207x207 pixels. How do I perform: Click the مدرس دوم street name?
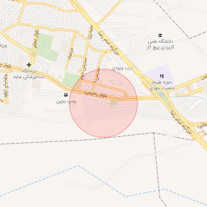[x=83, y=68]
